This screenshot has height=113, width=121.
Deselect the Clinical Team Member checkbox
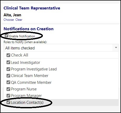(x=8, y=76)
